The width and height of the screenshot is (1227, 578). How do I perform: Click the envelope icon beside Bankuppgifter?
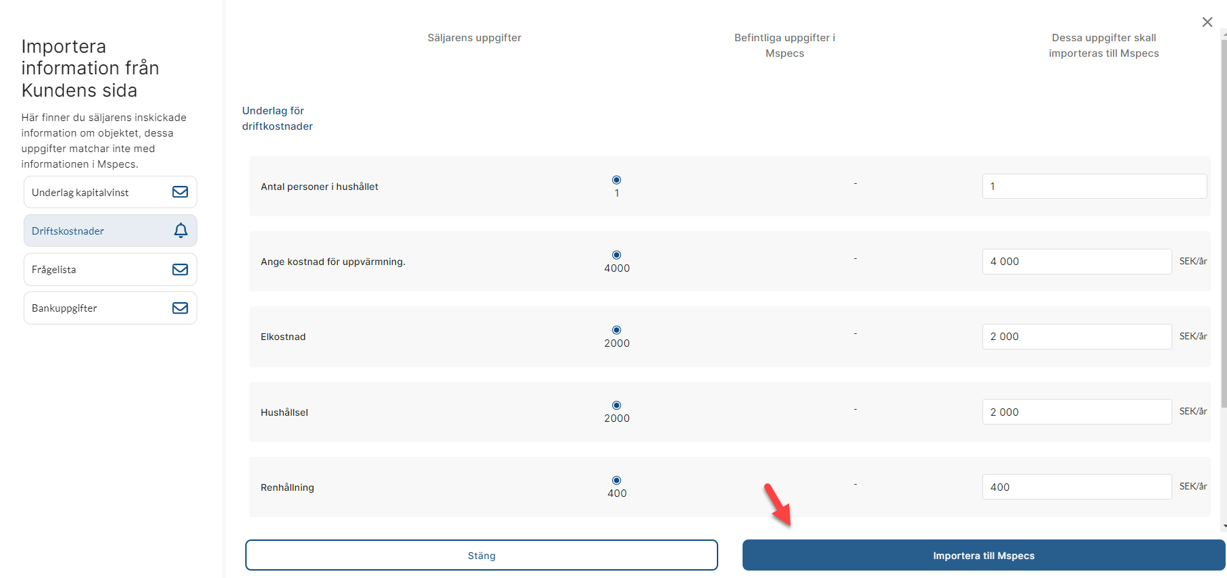pyautogui.click(x=180, y=308)
